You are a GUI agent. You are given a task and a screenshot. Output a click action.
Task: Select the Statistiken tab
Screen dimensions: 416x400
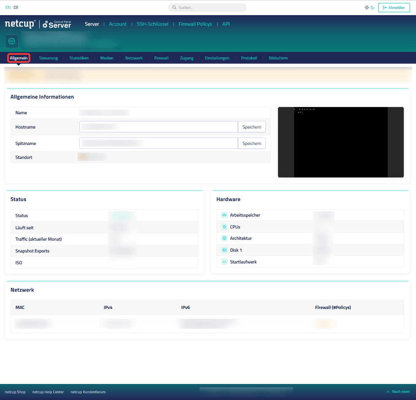click(x=79, y=58)
